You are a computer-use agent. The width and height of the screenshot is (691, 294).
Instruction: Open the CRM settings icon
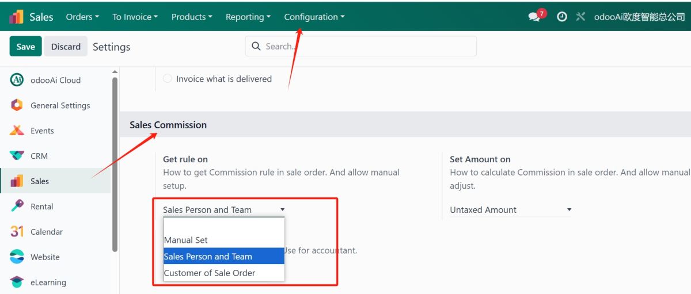point(17,156)
